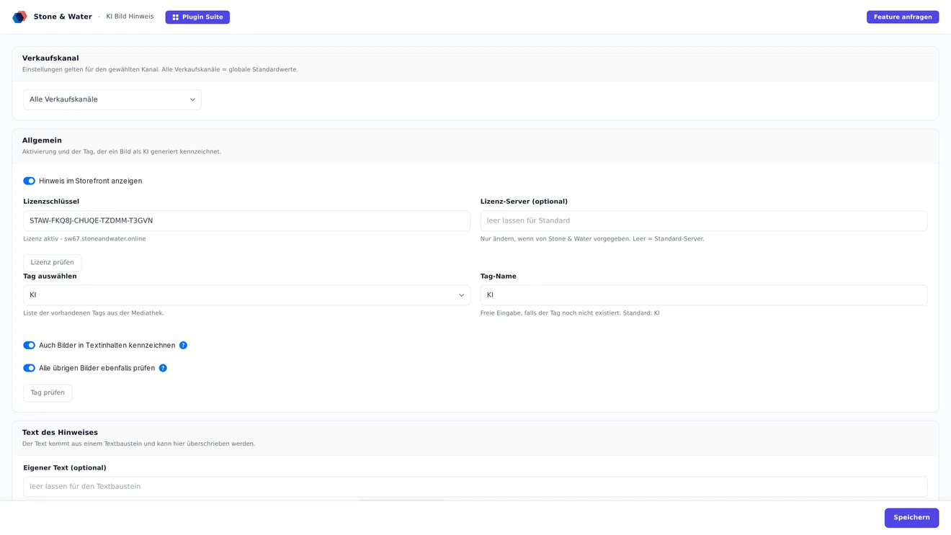Focus the Lizenz-Server optional field
The height and width of the screenshot is (535, 951).
pos(704,221)
